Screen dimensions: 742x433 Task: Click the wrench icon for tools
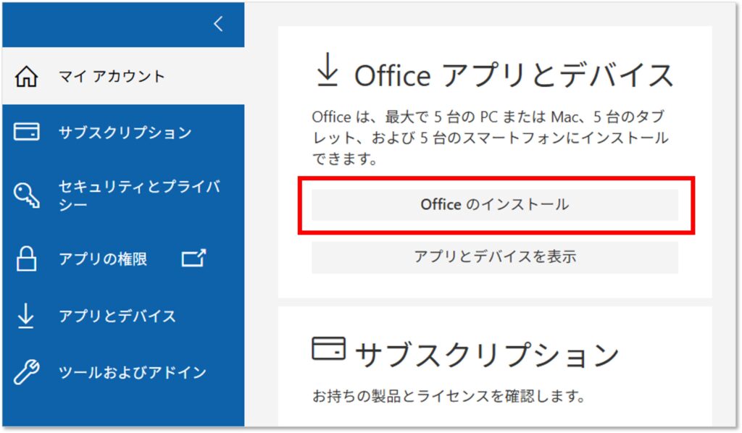27,372
